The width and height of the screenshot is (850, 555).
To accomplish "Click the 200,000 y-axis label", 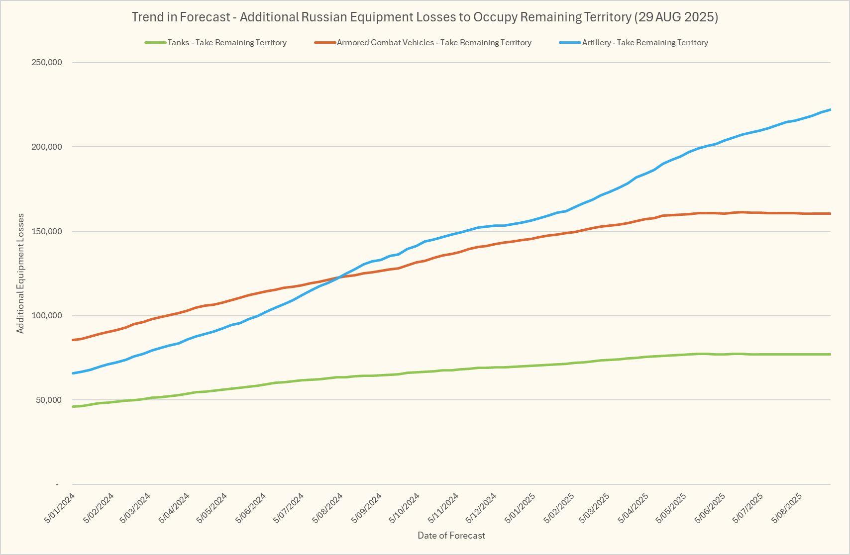I will 46,147.
